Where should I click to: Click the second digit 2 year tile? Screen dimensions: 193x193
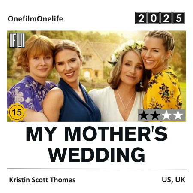(166, 18)
